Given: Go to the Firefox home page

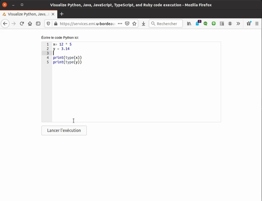Looking at the screenshot, I should 30,24.
